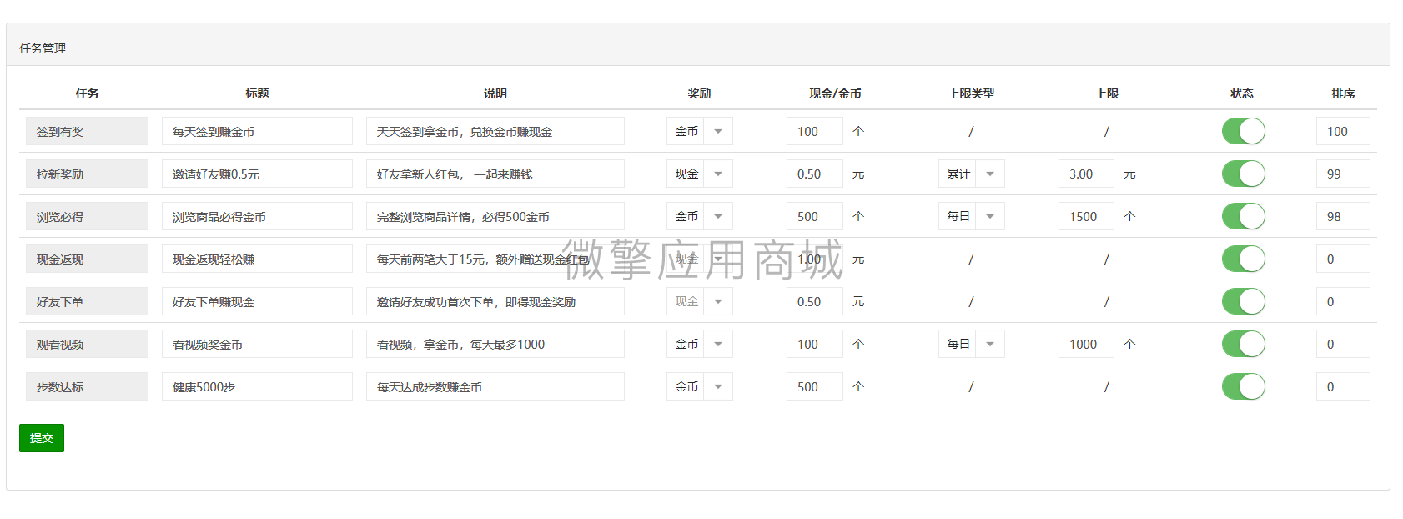Select the 浏览必得 limit field showing 1500

pyautogui.click(x=1085, y=216)
